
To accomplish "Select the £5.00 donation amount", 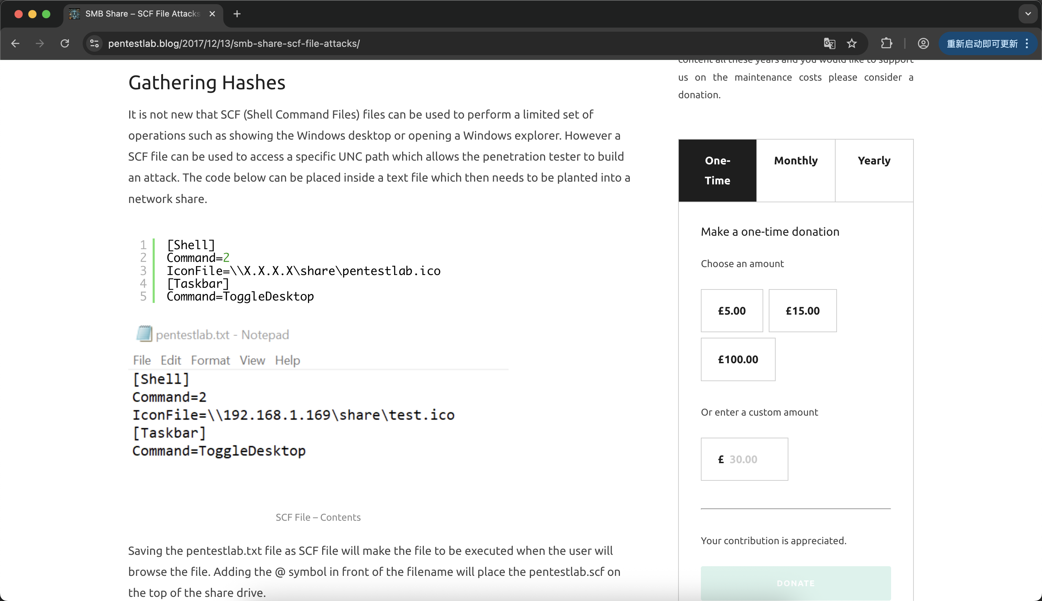I will pos(731,310).
